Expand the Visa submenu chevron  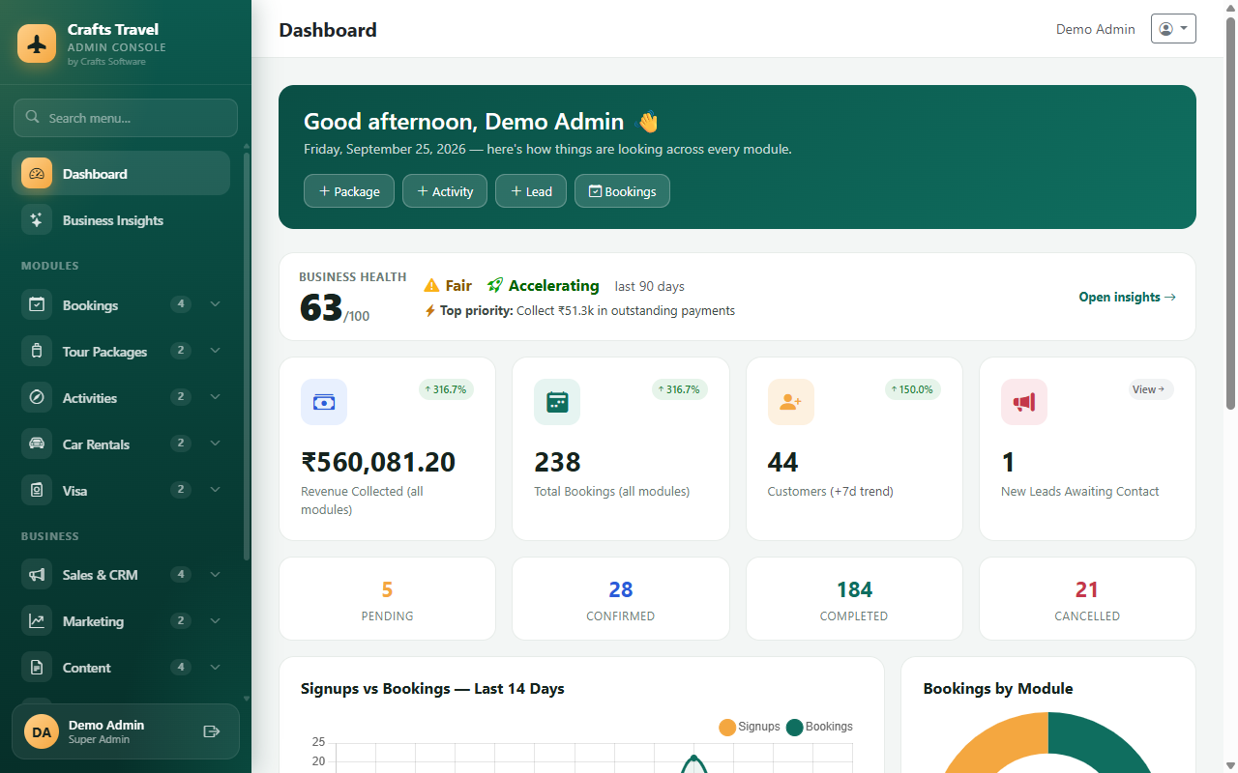215,490
